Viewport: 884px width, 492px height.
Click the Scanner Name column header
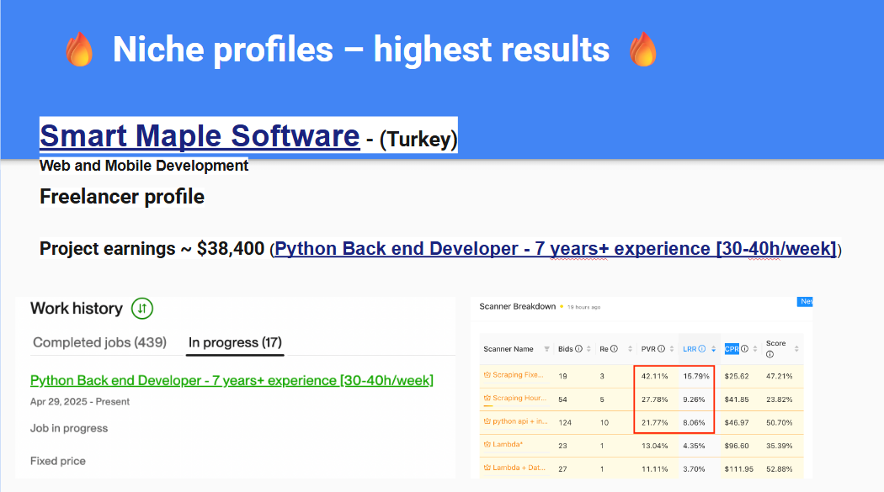click(508, 349)
